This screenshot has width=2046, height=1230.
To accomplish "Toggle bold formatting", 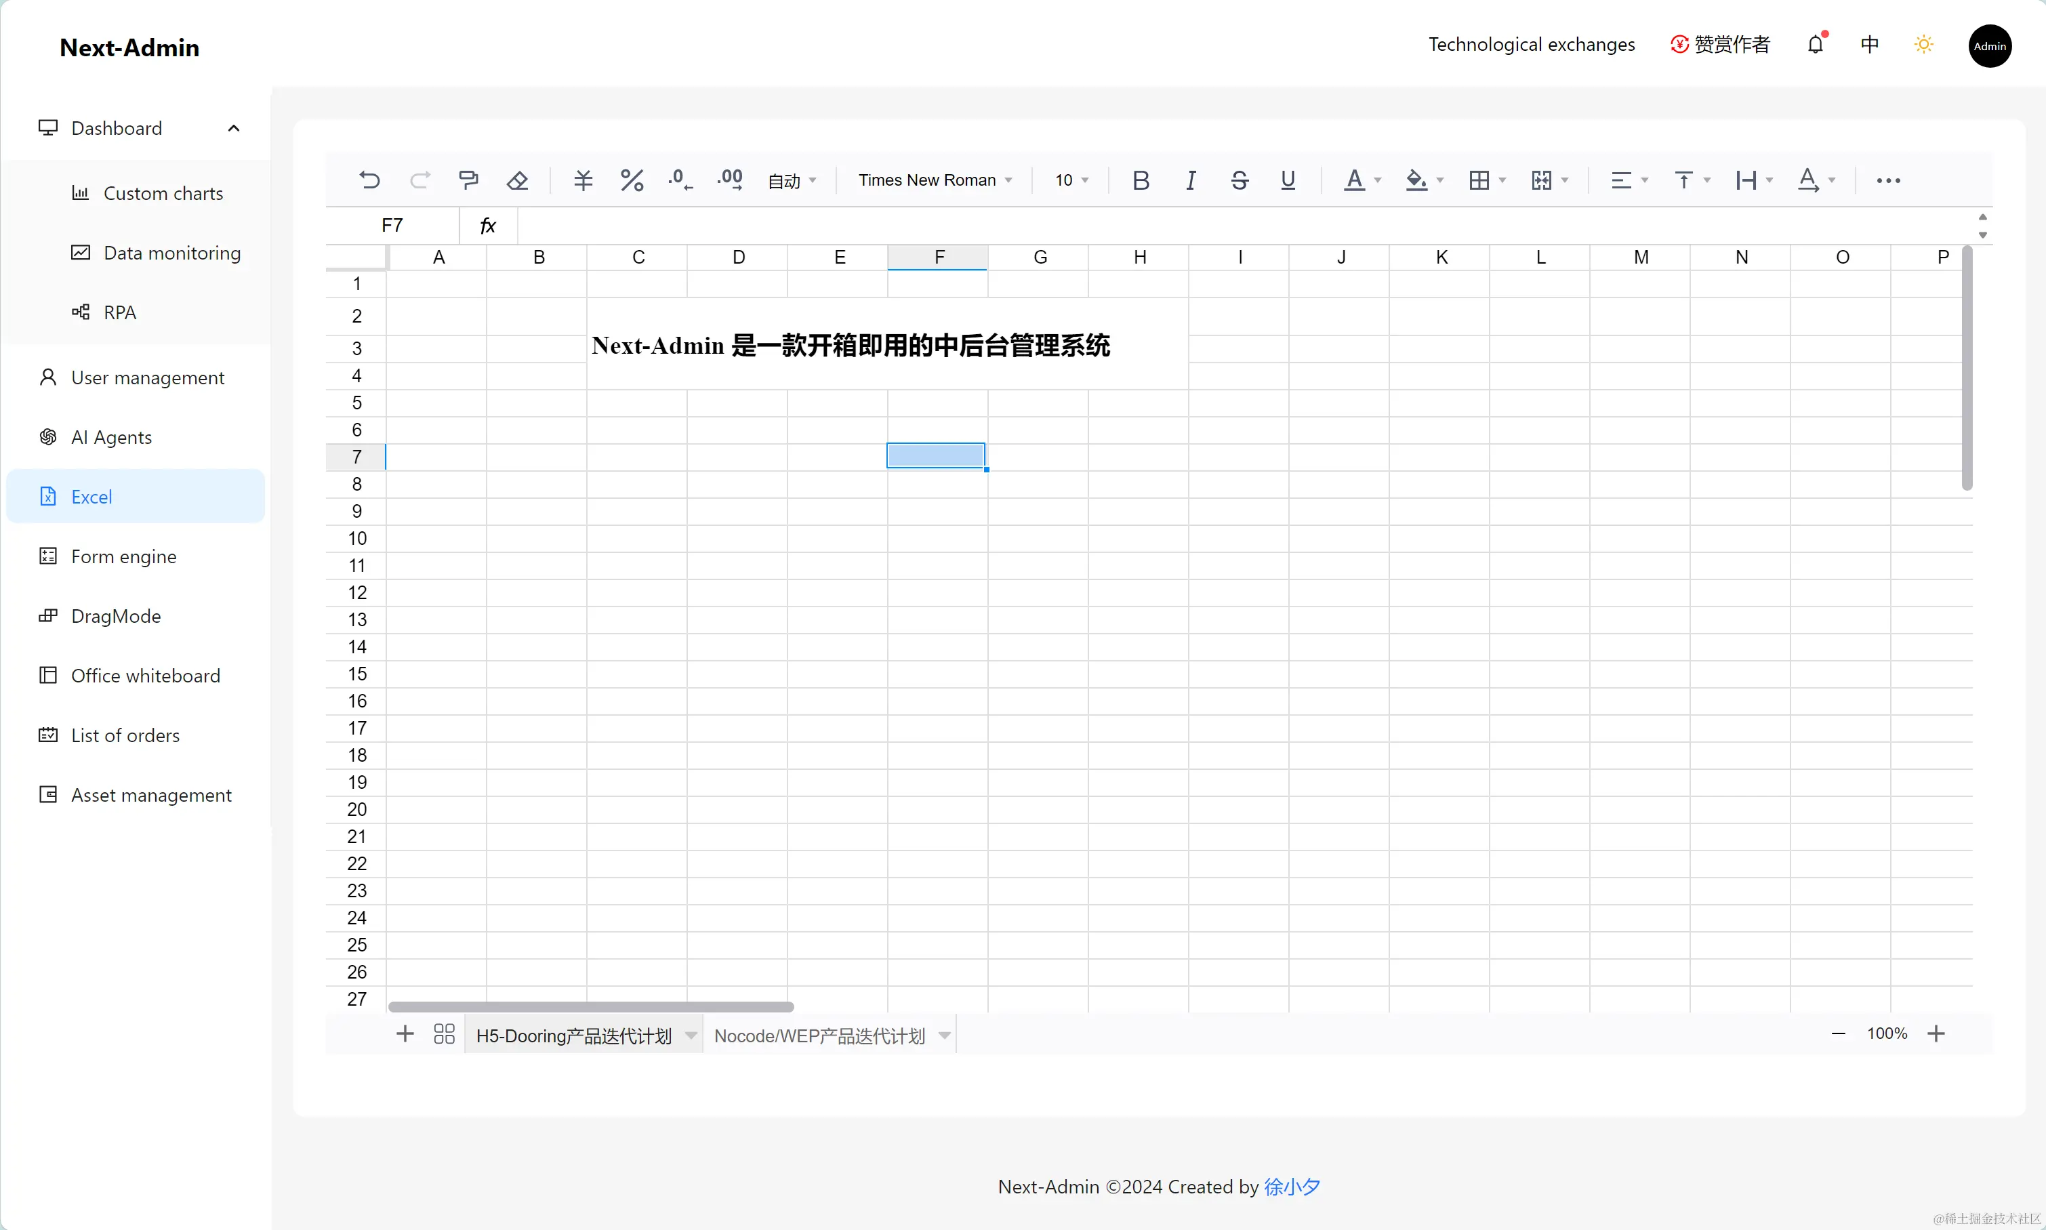I will click(x=1141, y=180).
